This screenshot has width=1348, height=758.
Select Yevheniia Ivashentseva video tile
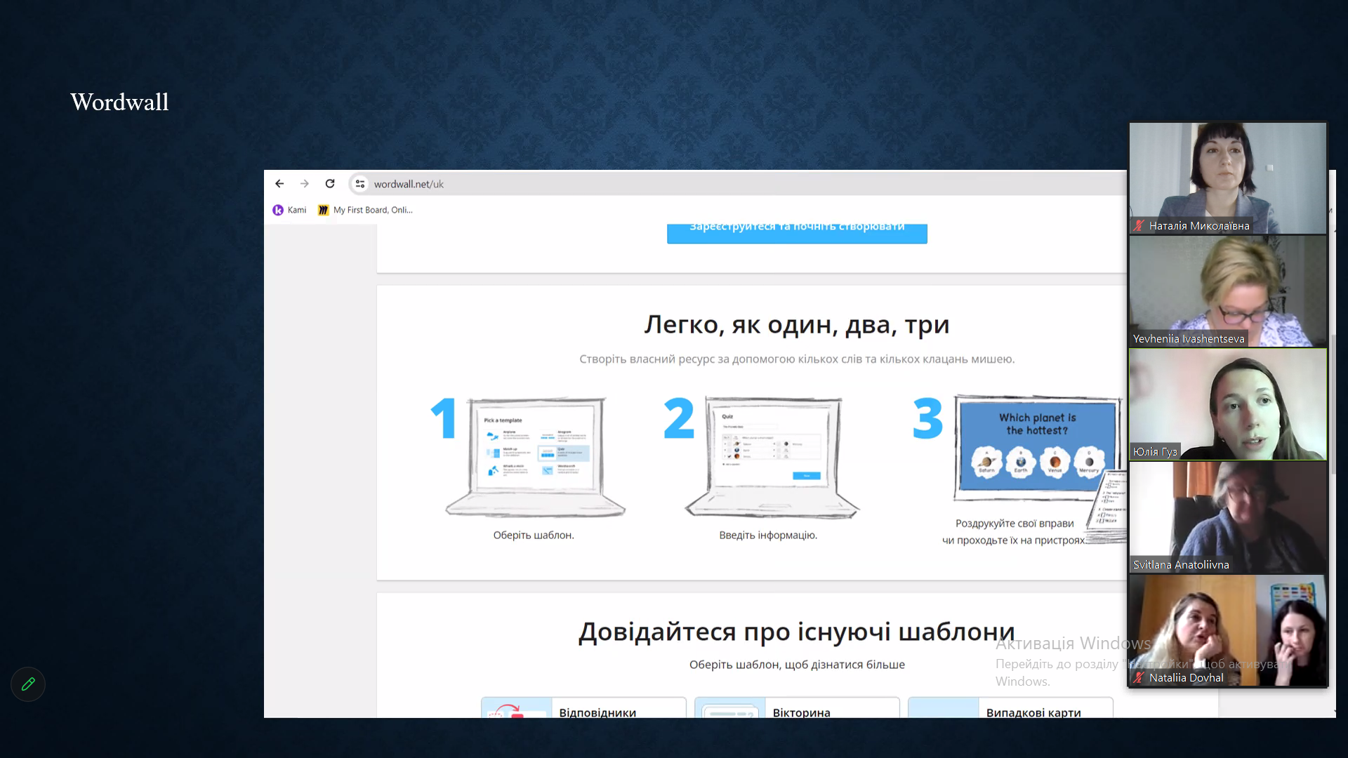[x=1228, y=291]
